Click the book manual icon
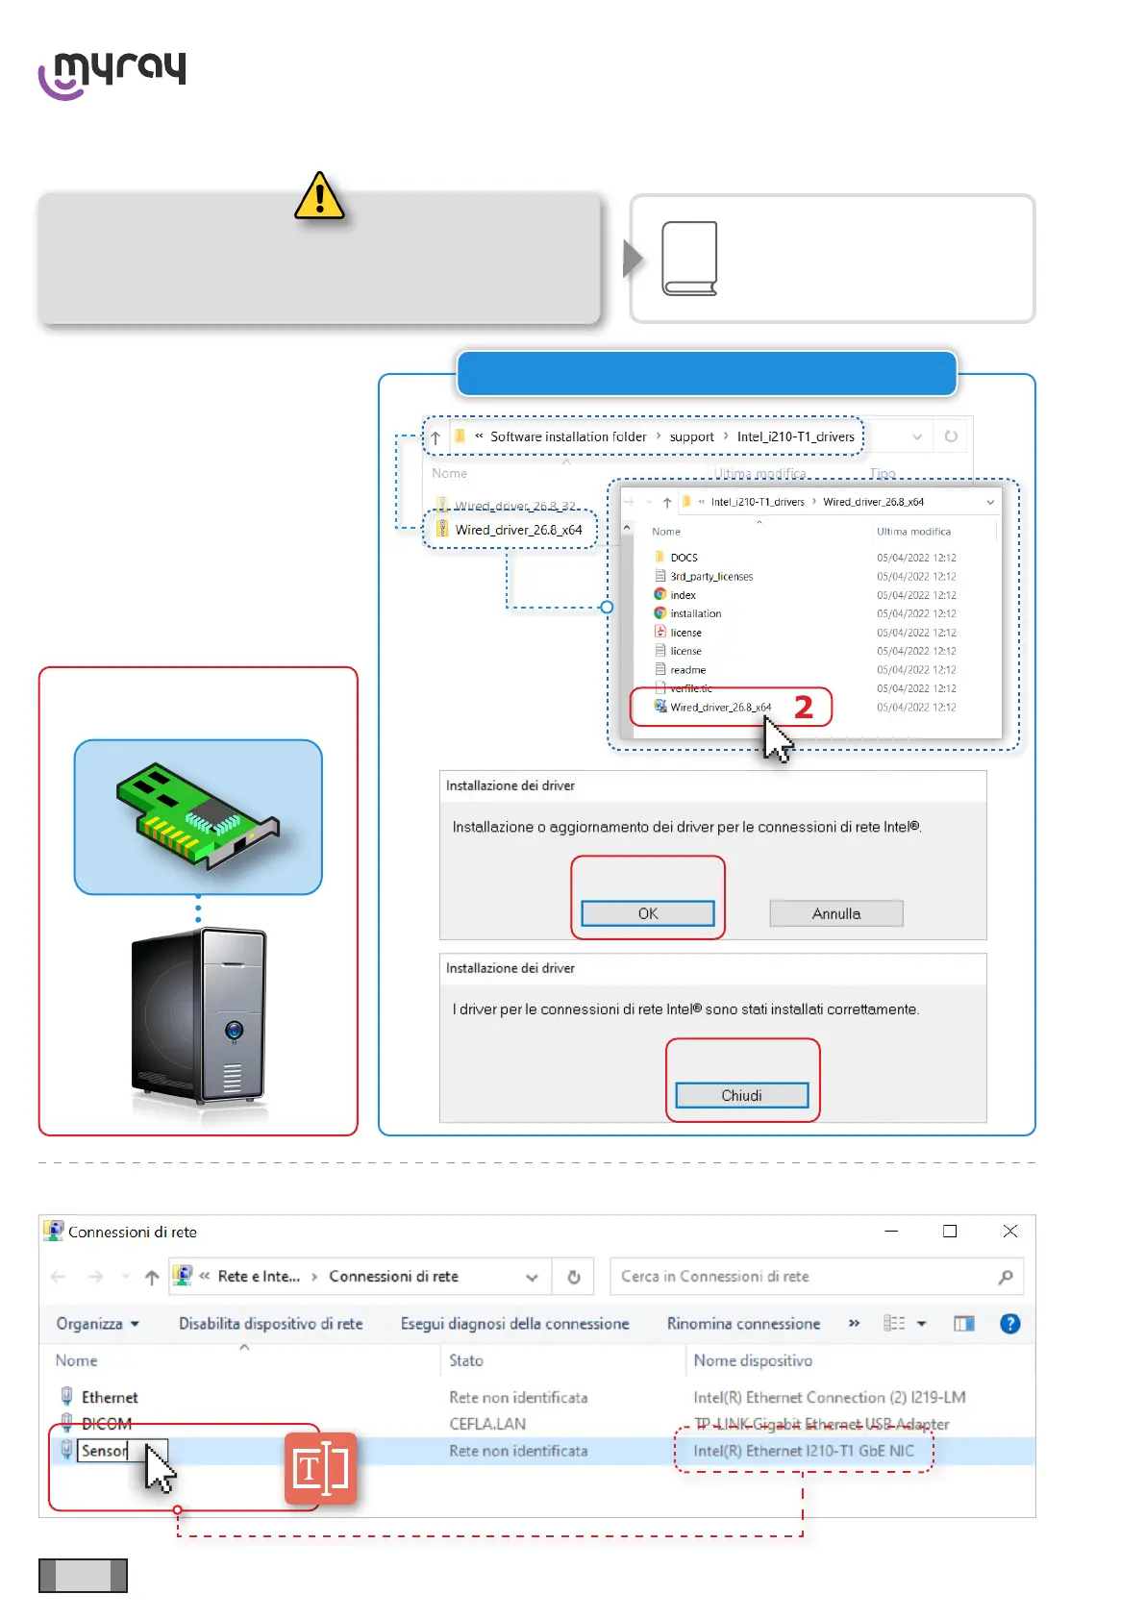 point(689,259)
